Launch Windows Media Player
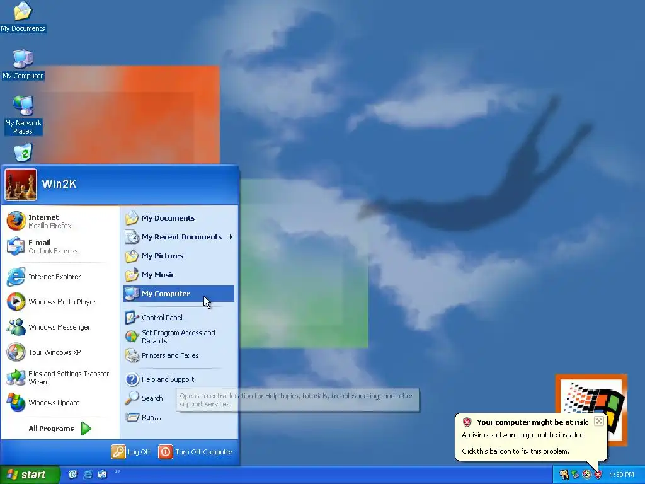This screenshot has height=484, width=645. (60, 302)
